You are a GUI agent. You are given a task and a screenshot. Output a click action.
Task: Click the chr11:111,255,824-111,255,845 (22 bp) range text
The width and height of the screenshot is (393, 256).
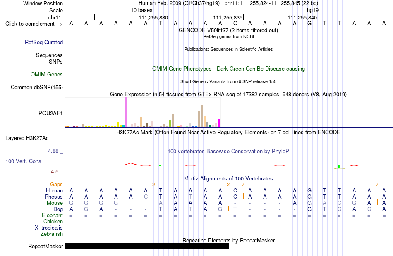click(271, 3)
